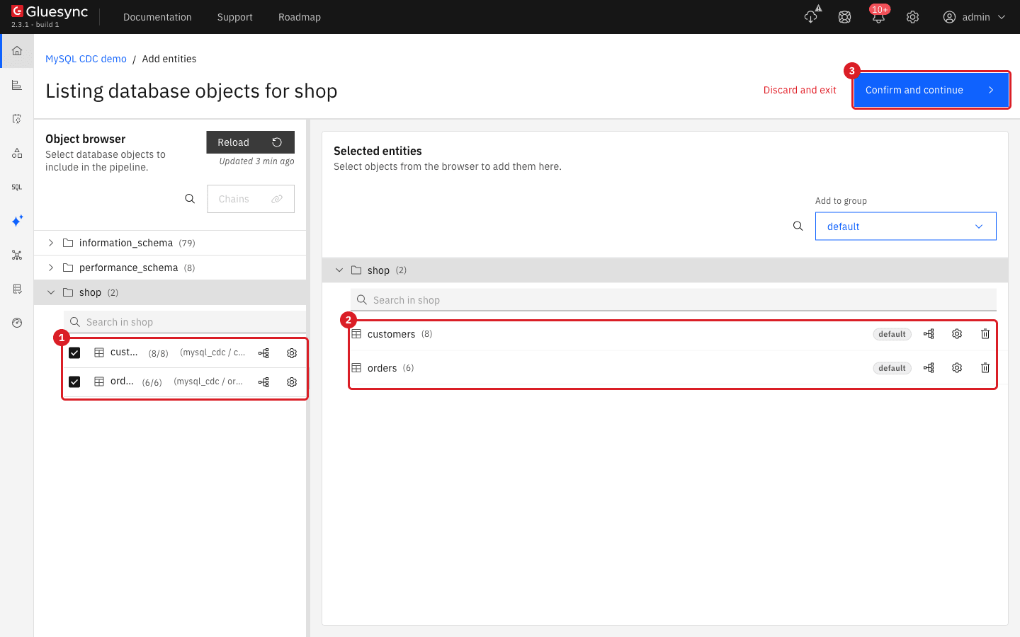This screenshot has height=637, width=1020.
Task: Collapse the shop group in Selected entities
Action: pyautogui.click(x=339, y=270)
